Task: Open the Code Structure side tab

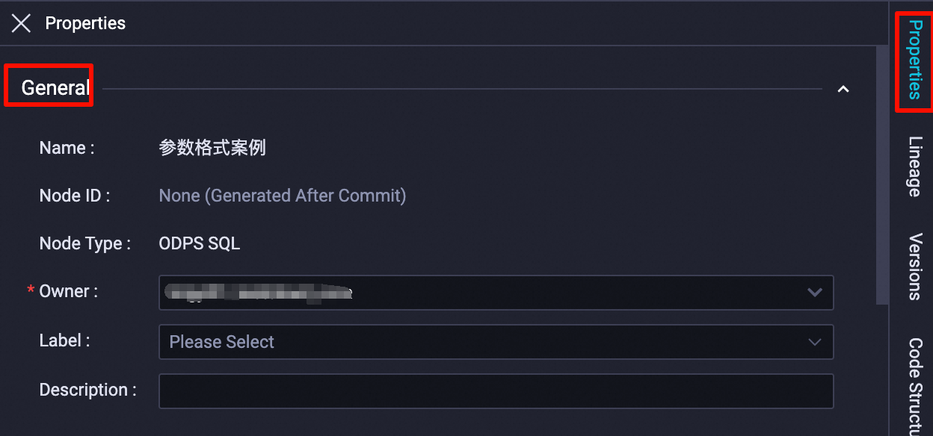Action: [915, 384]
